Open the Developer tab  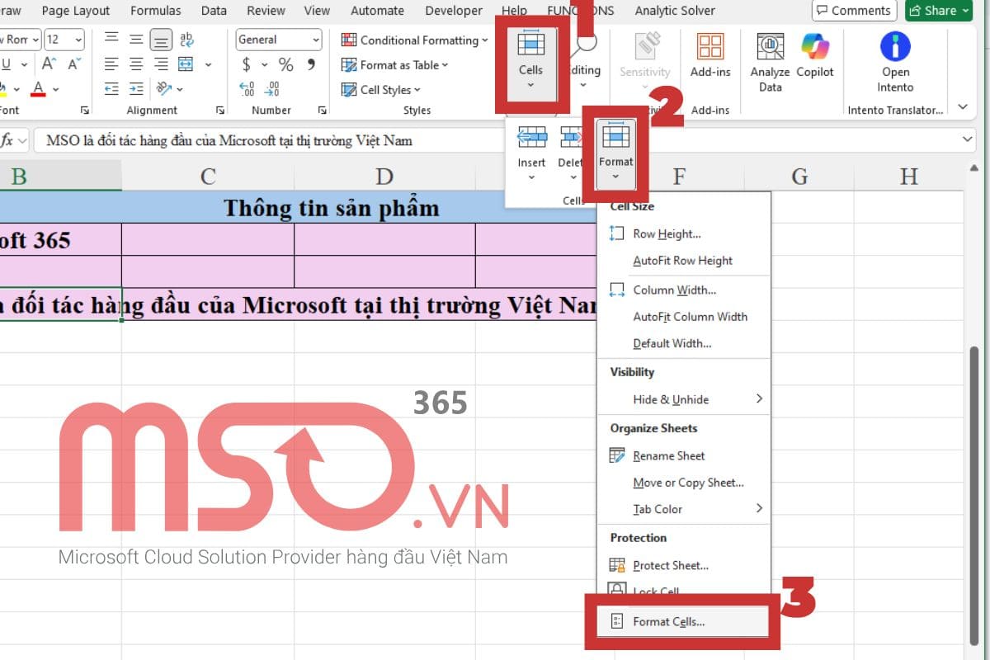pos(454,11)
